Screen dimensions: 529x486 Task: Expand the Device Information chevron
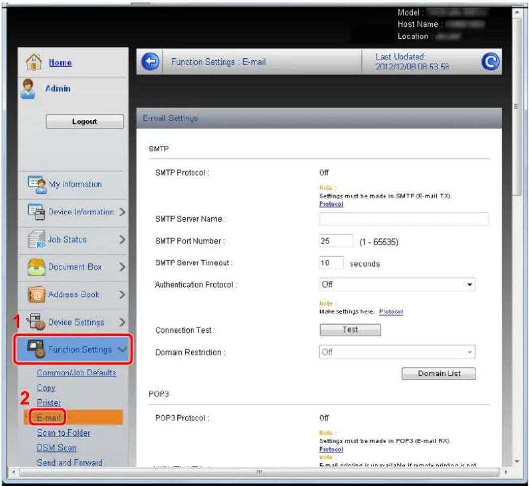[x=122, y=212]
